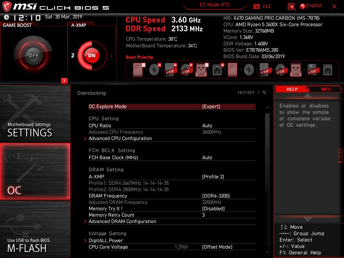The height and width of the screenshot is (258, 344).
Task: Select A-XMP profile number 2
Action: coord(73,55)
